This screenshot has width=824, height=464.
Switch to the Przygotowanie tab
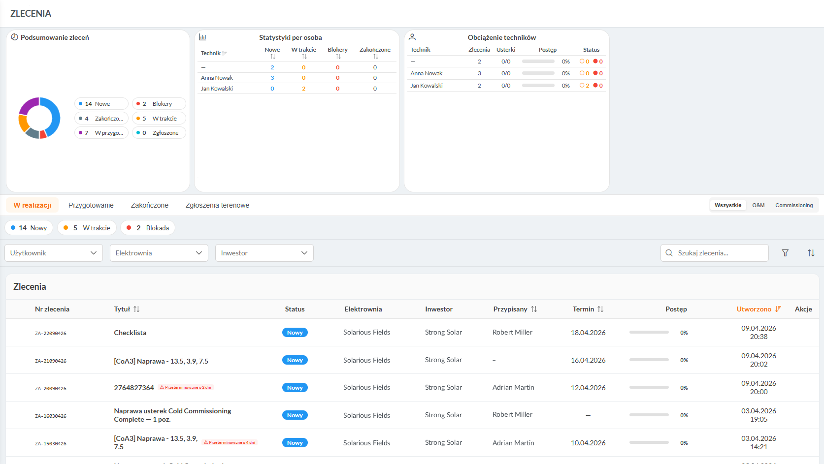point(91,205)
